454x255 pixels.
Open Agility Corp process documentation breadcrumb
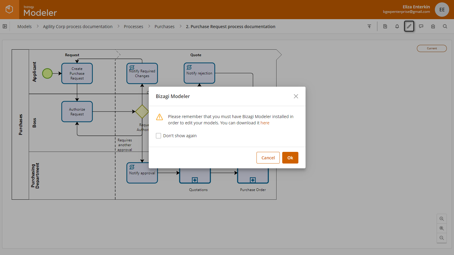tap(78, 27)
